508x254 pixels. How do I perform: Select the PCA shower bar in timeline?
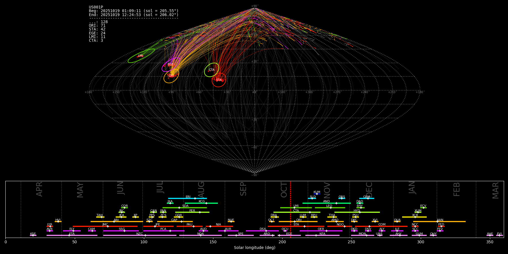(164, 231)
